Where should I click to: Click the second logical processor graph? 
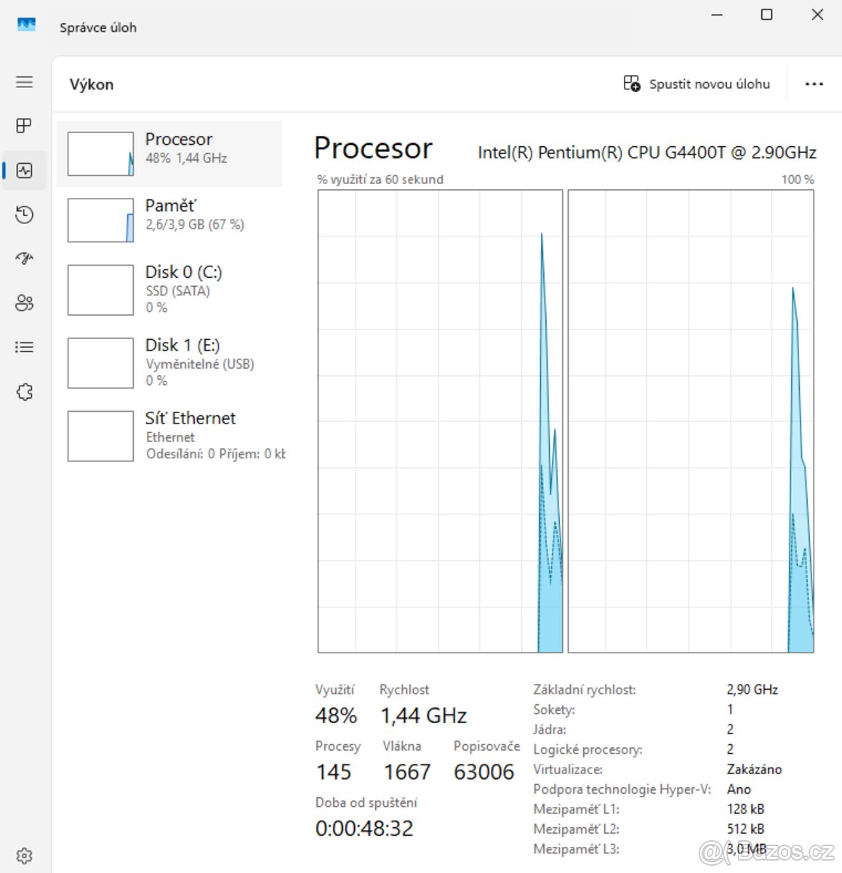pos(691,421)
